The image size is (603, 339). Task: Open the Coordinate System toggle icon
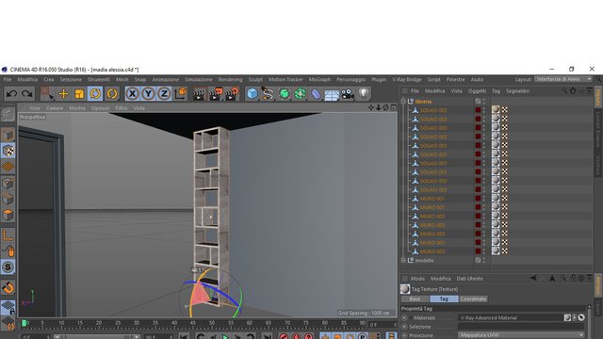click(180, 93)
